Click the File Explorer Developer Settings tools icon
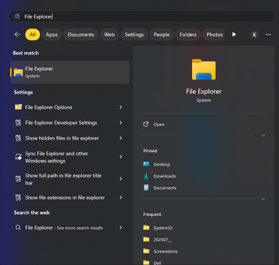Screen dimensions: 279x265 point(18,123)
